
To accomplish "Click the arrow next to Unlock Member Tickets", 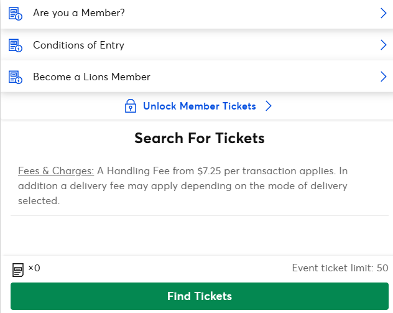I will 269,106.
